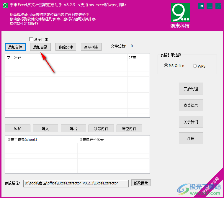Image resolution: width=224 pixels, height=198 pixels.
Task: Click the 文件路径 column header
Action: point(66,58)
